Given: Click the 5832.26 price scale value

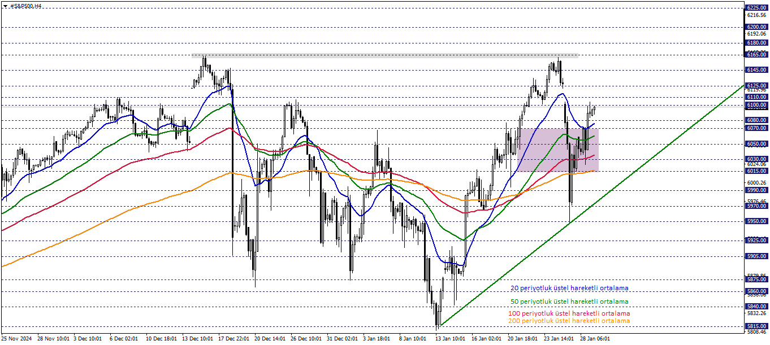Looking at the screenshot, I should pyautogui.click(x=756, y=313).
